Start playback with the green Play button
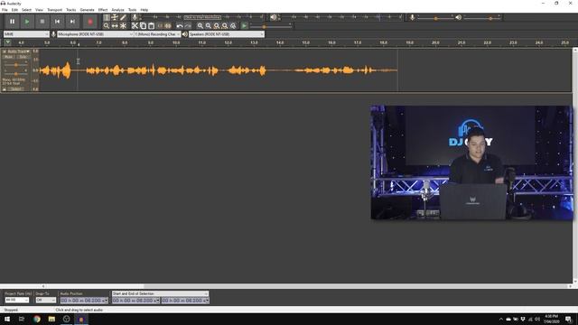This screenshot has height=325, width=578. tap(27, 22)
